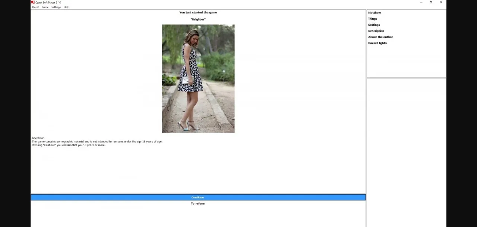Restore down the player window

(x=431, y=2)
